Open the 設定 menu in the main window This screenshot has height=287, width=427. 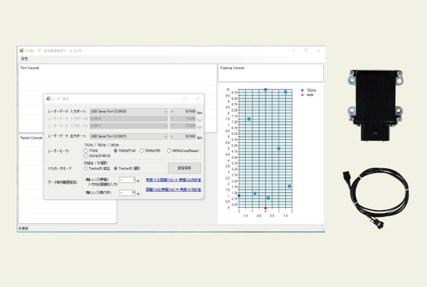tap(25, 59)
